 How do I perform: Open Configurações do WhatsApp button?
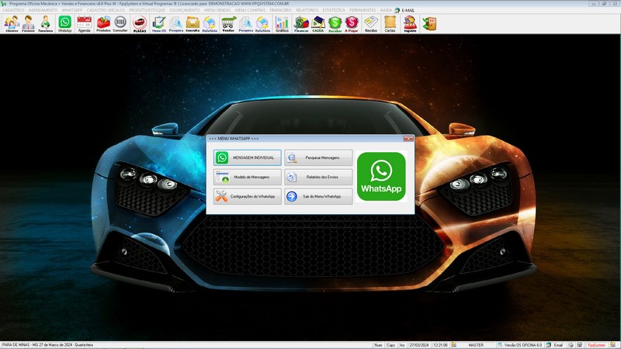[247, 196]
